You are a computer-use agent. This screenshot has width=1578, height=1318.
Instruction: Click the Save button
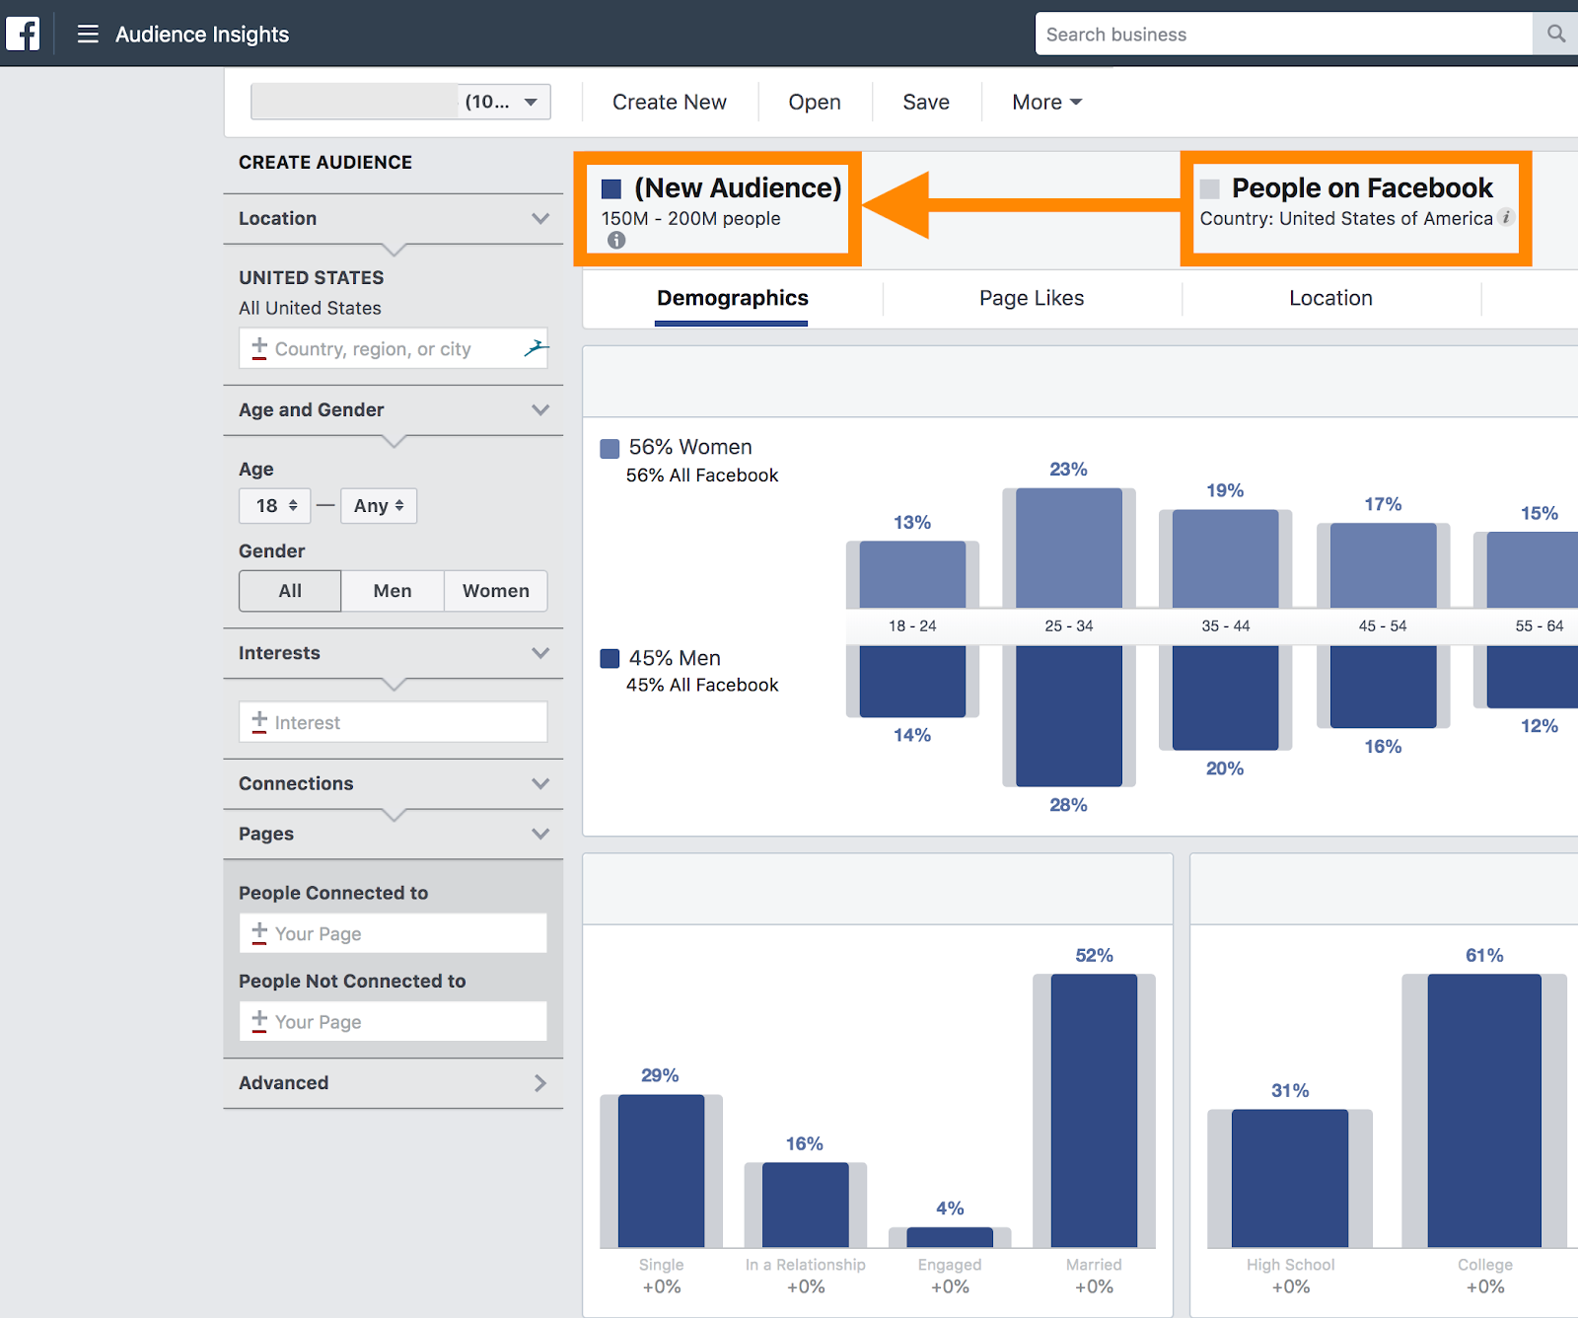(926, 102)
